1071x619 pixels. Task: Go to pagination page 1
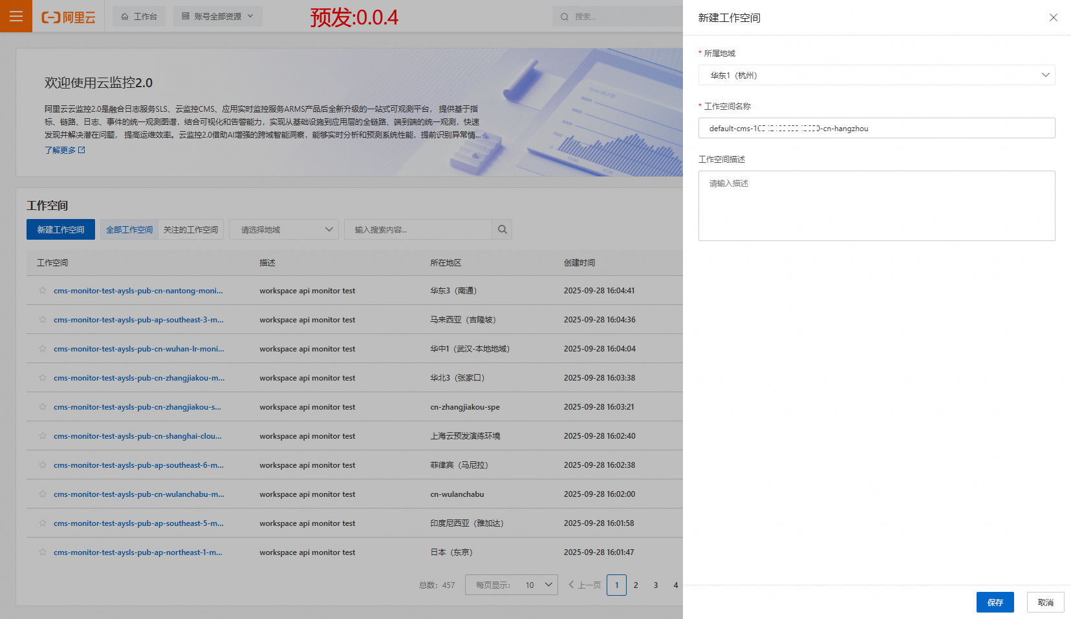[616, 585]
